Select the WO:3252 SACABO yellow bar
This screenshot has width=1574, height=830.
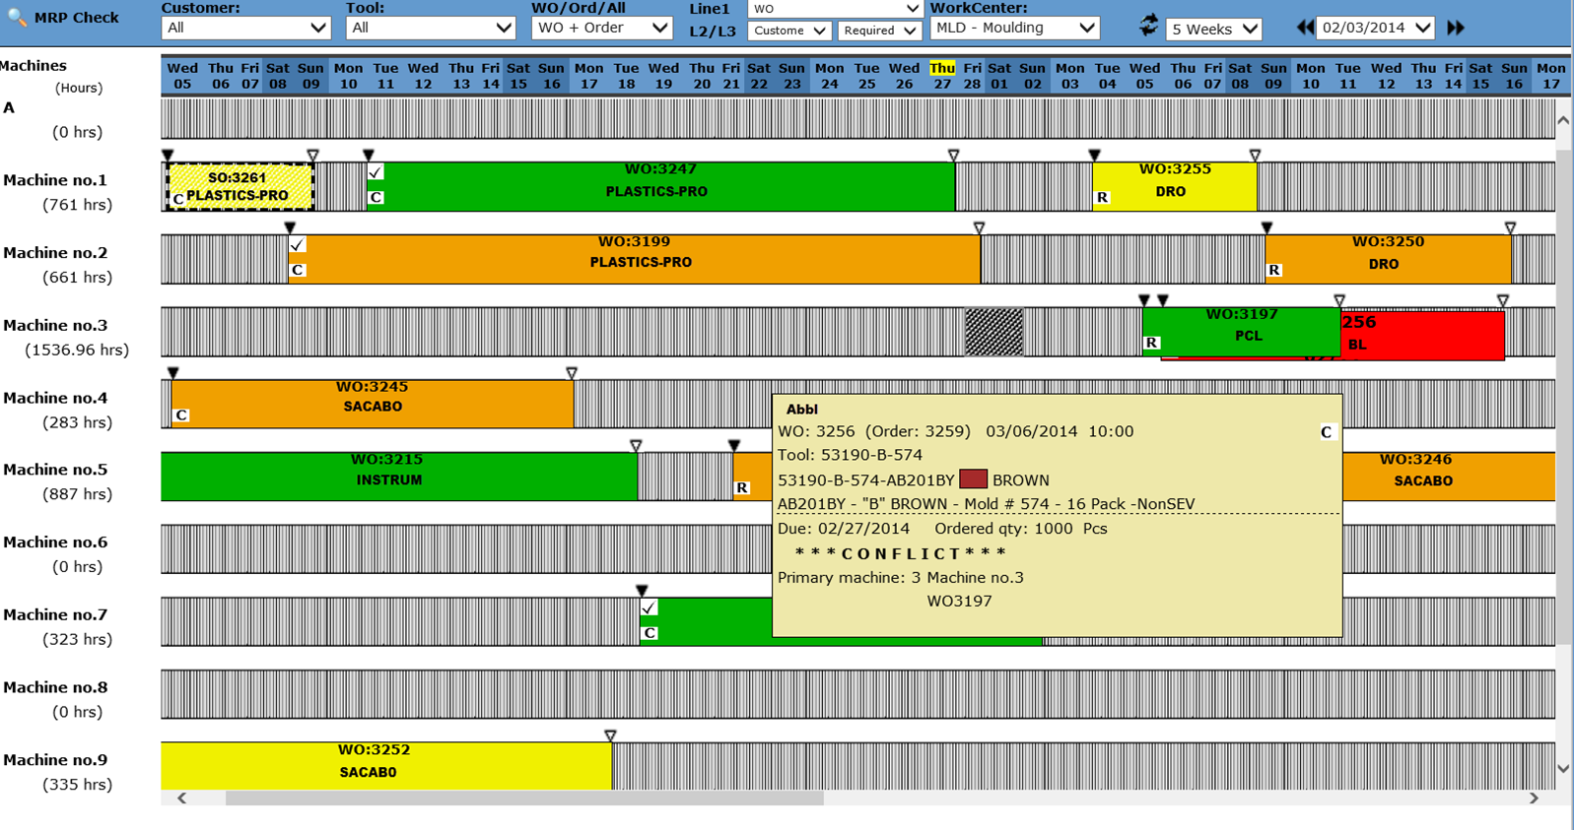(386, 766)
